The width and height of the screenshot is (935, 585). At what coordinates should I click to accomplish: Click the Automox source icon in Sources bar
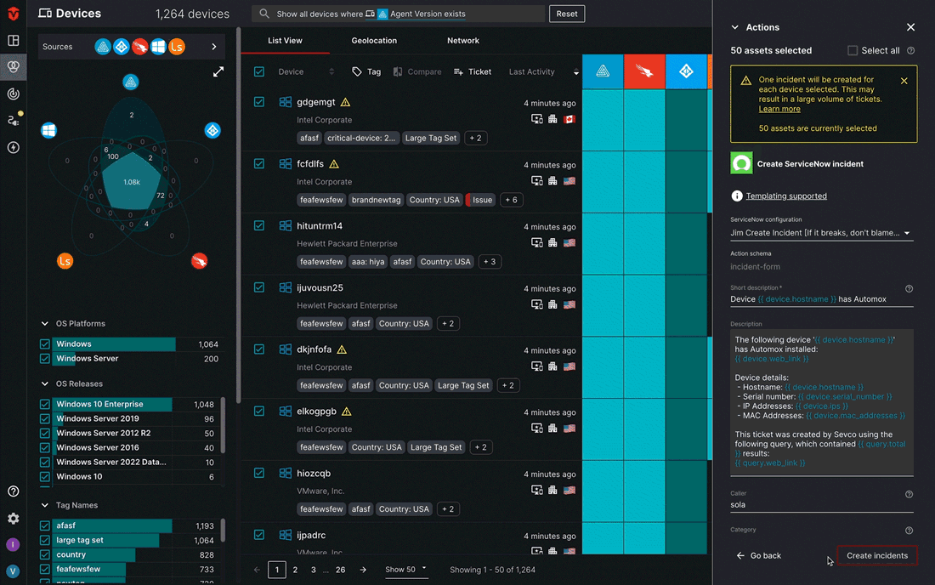pos(103,47)
